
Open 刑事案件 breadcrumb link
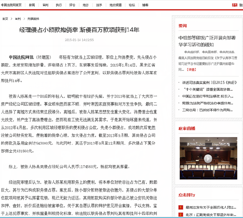[x=33, y=19]
